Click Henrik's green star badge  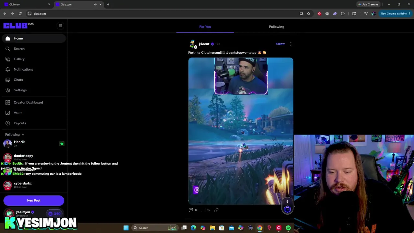coord(62,144)
